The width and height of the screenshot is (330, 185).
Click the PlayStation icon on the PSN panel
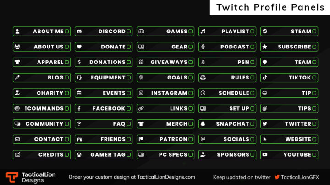coord(203,62)
